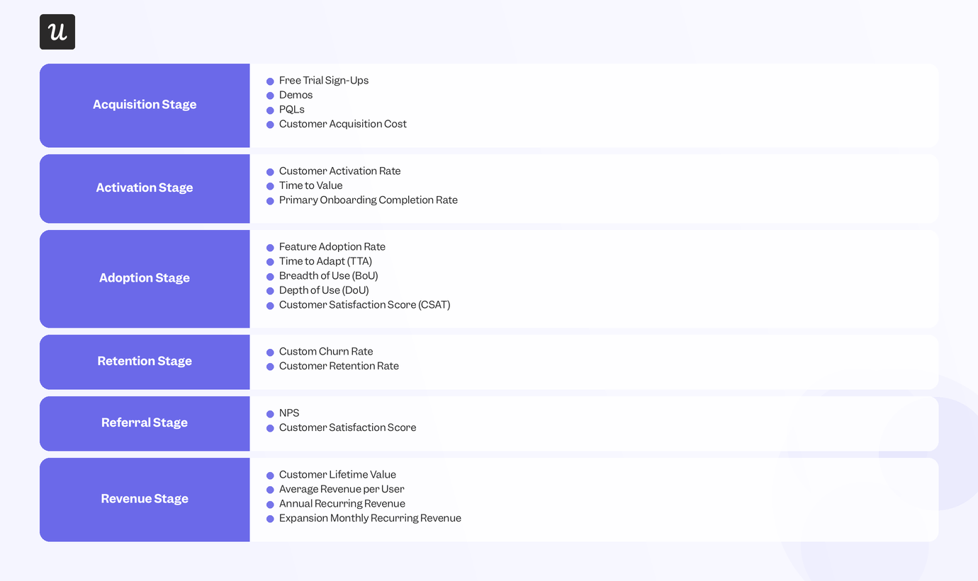
Task: Click the Customer Retention Rate entry
Action: coord(339,366)
